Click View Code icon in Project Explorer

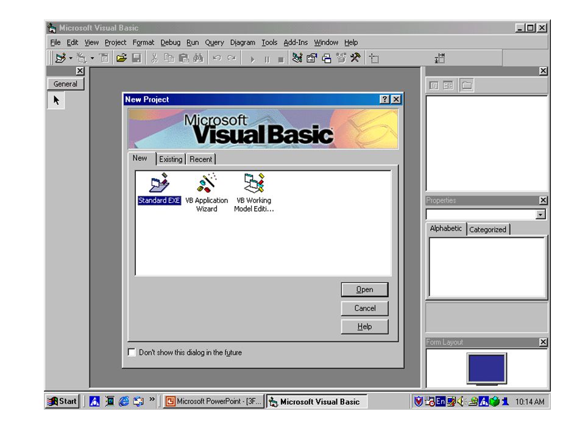click(433, 85)
